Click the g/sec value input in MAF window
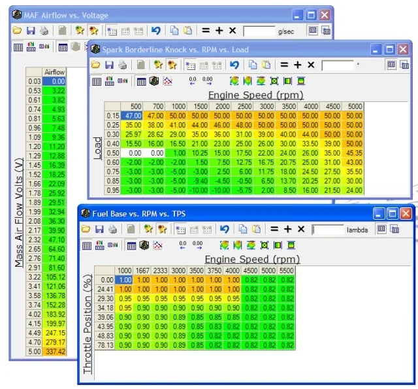 click(x=259, y=31)
